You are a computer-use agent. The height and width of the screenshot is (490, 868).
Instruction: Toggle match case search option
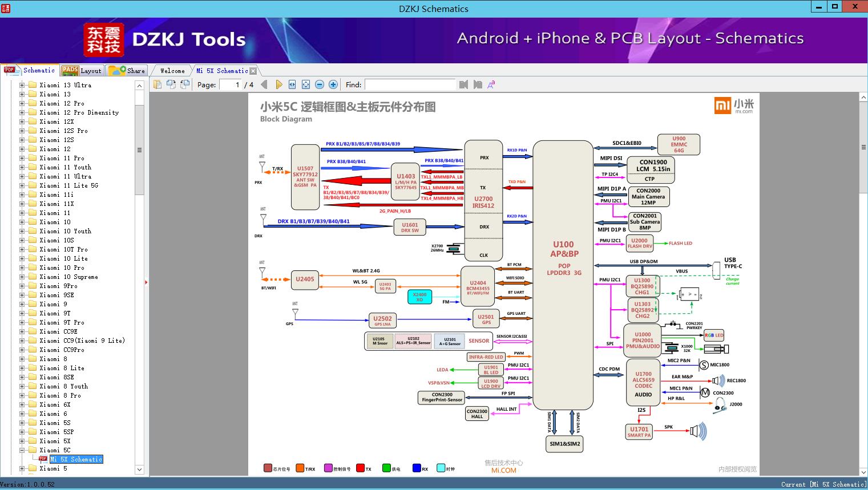[x=491, y=84]
